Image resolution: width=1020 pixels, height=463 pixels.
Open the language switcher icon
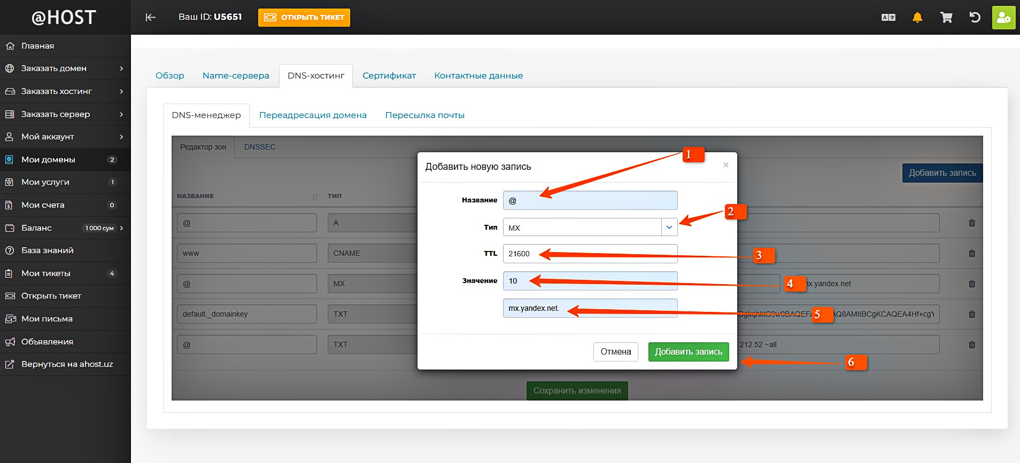point(888,18)
